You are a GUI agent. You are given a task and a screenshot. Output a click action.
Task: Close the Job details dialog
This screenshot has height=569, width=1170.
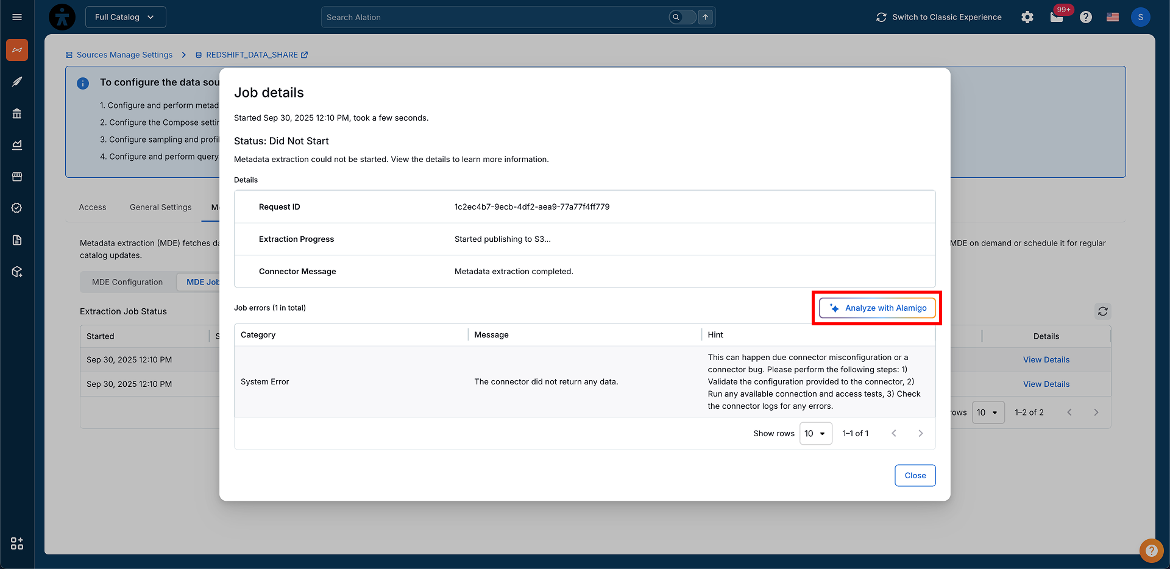pyautogui.click(x=915, y=476)
